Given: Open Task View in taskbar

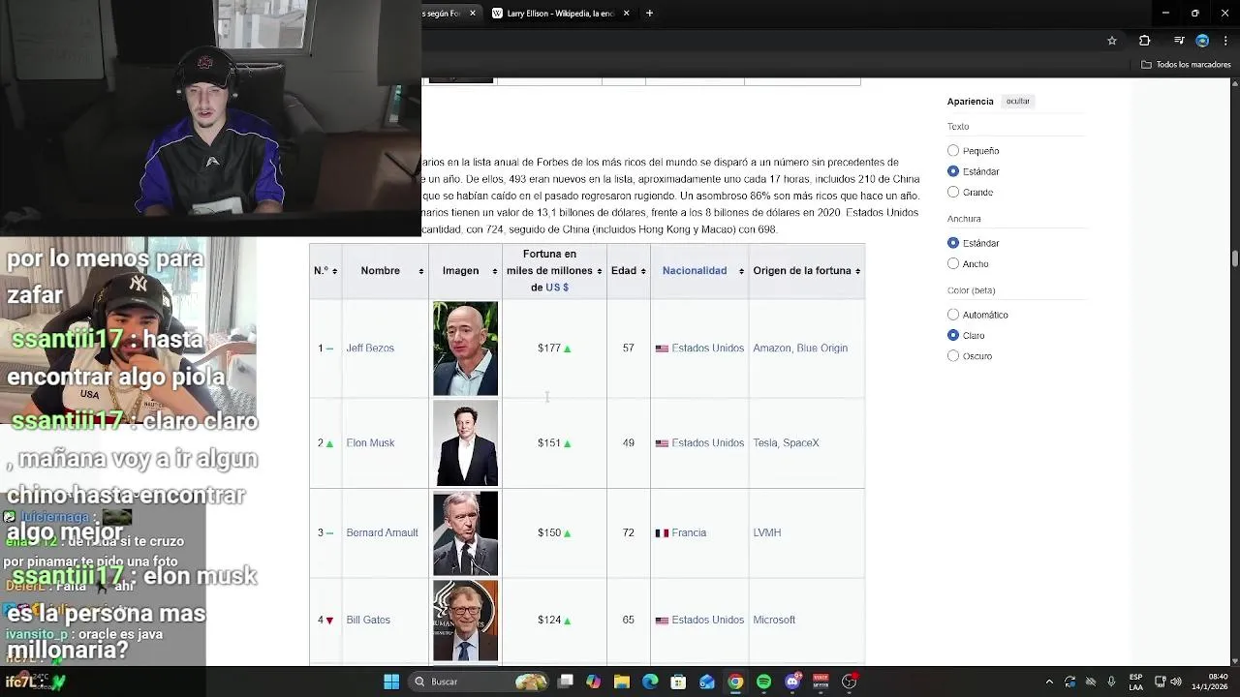Looking at the screenshot, I should (566, 682).
